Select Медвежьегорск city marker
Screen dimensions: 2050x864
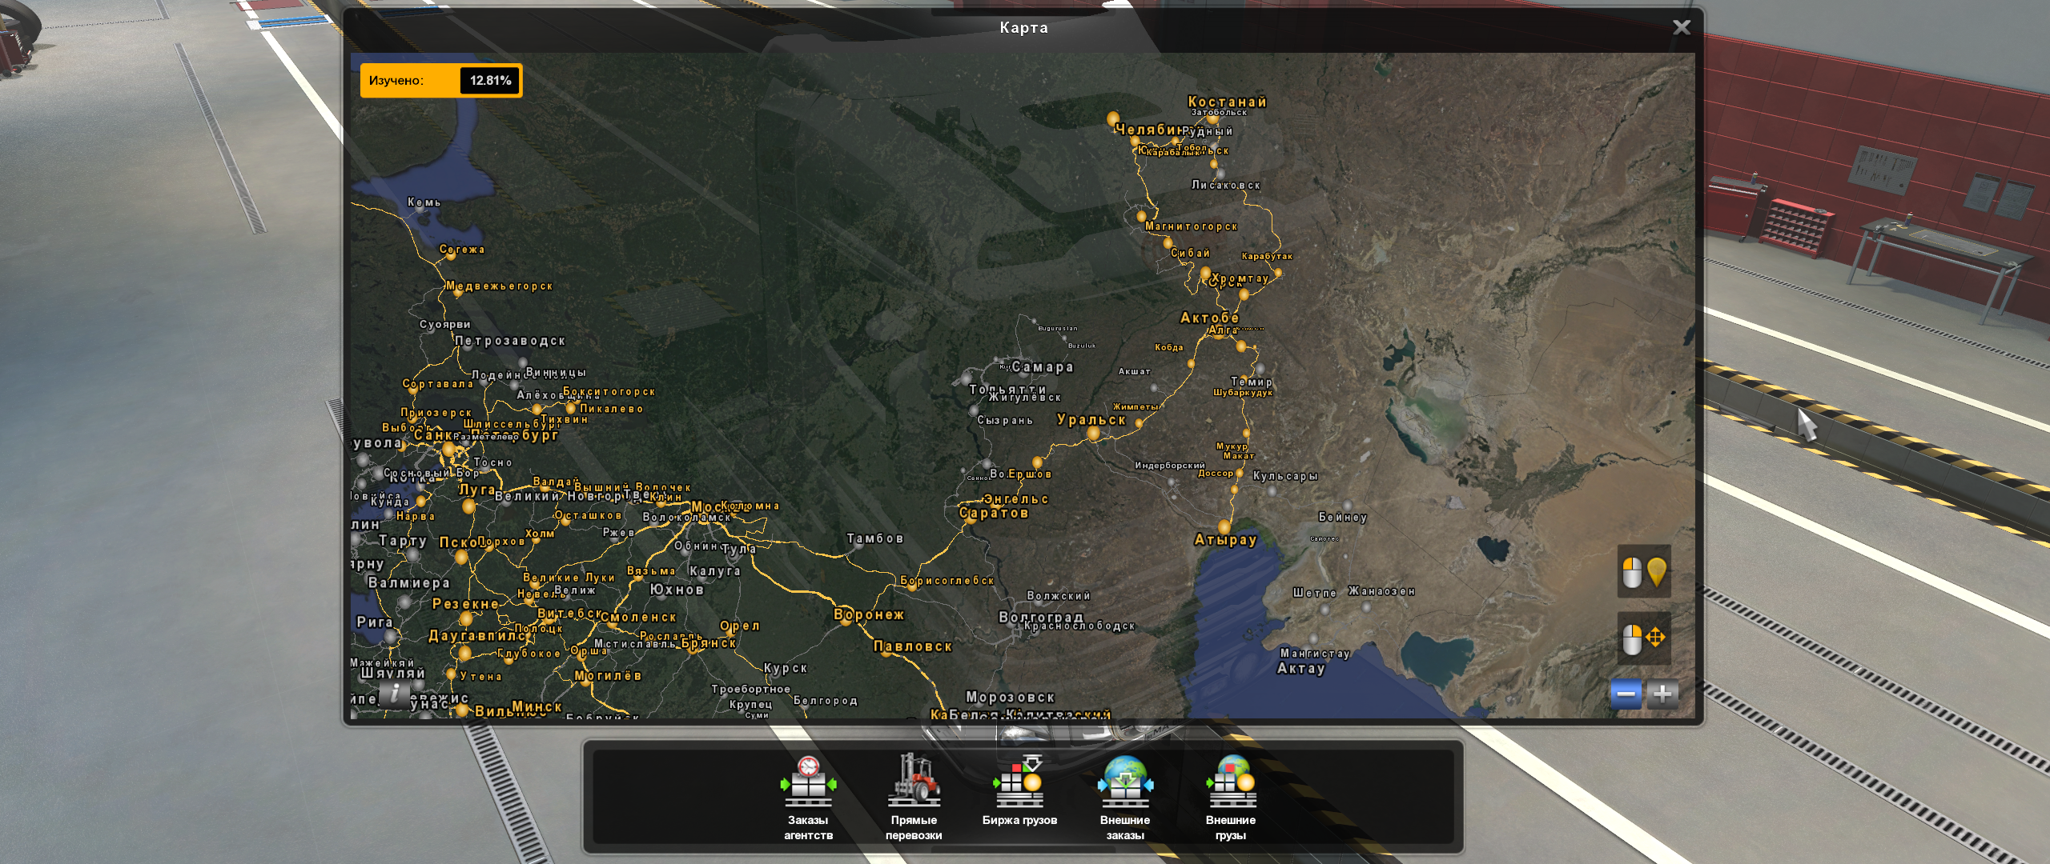pos(458,292)
